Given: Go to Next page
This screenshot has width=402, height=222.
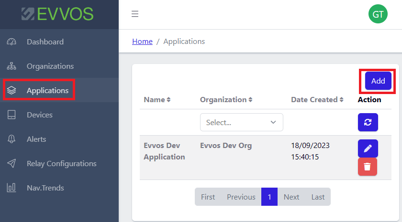Looking at the screenshot, I should (291, 197).
